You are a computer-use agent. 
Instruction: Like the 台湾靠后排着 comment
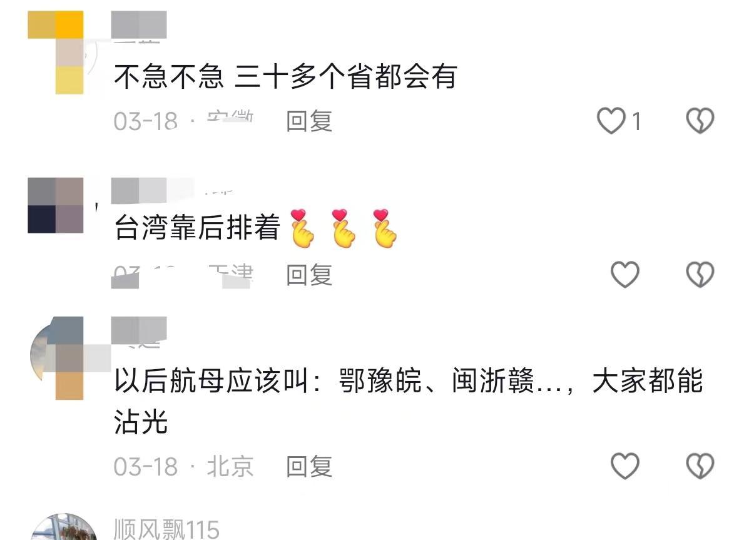[x=625, y=274]
